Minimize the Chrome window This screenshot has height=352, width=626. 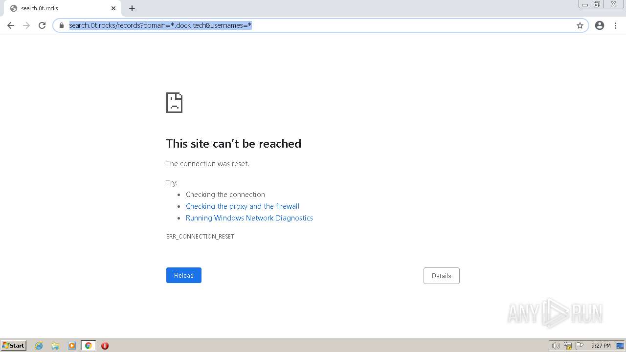pyautogui.click(x=585, y=4)
